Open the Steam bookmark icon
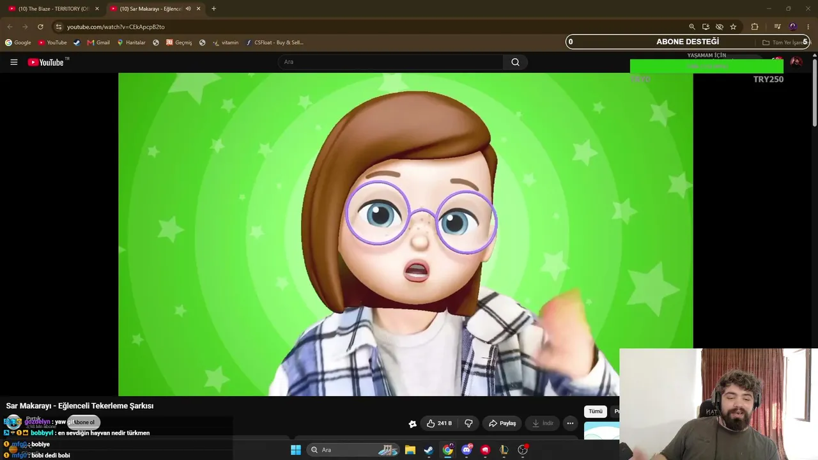Screen dimensions: 818x460 (x=77, y=43)
